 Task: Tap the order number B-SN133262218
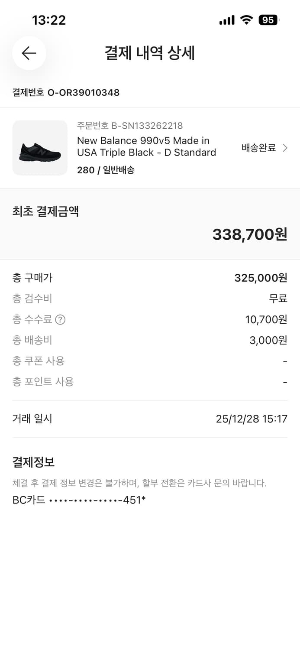(130, 126)
